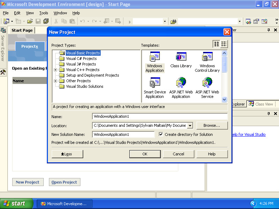This screenshot has height=209, width=279.
Task: Pick the Windows Control Library template
Action: [x=207, y=57]
